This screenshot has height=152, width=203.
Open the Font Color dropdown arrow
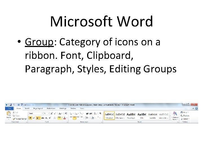tap(67, 118)
